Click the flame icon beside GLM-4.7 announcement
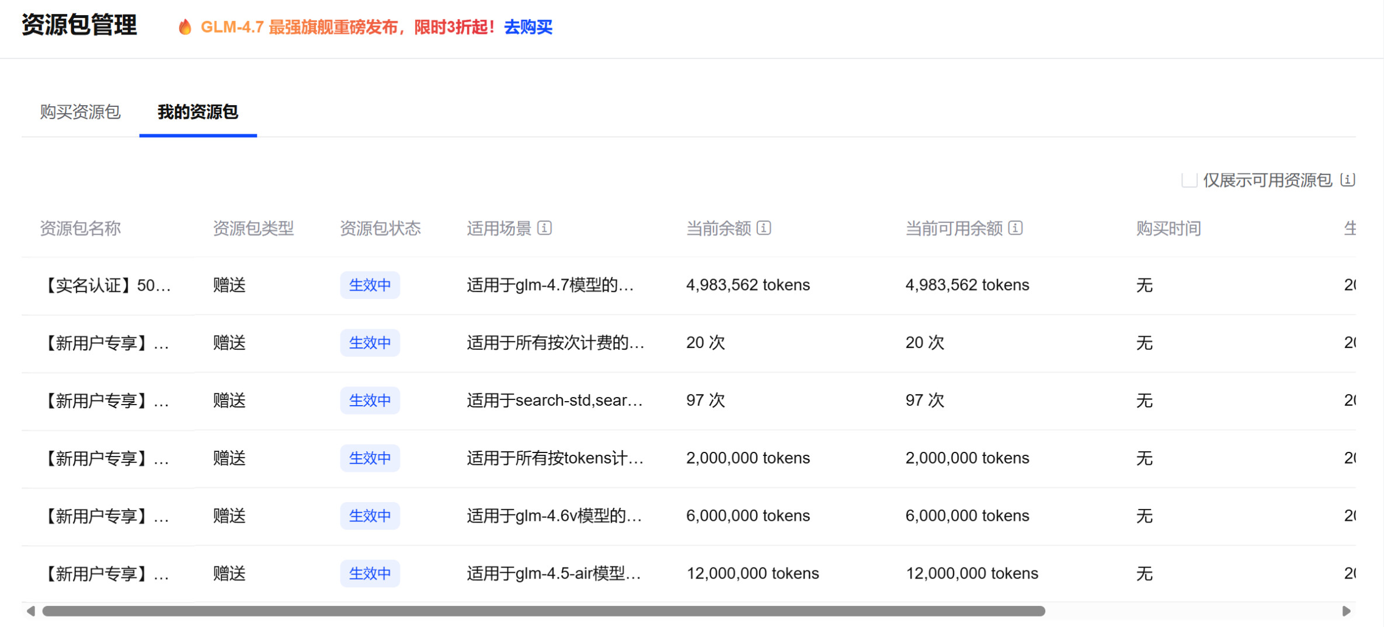Image resolution: width=1384 pixels, height=627 pixels. (x=185, y=27)
